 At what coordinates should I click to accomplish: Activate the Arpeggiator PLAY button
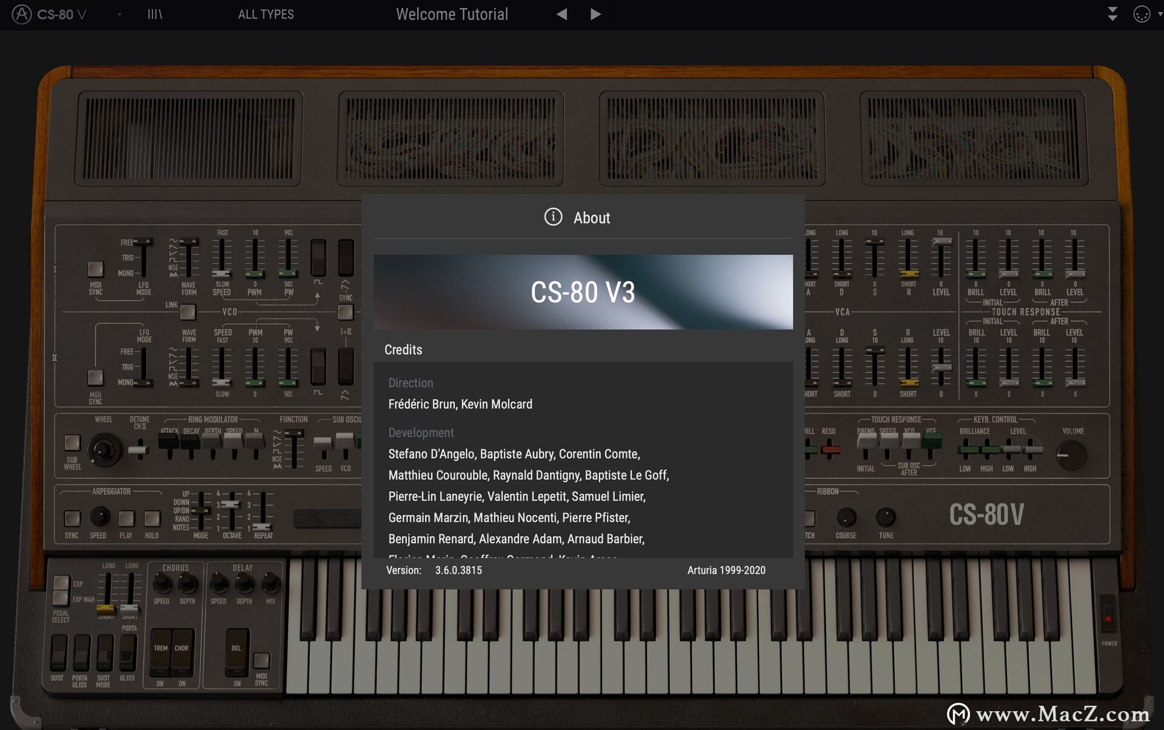126,519
